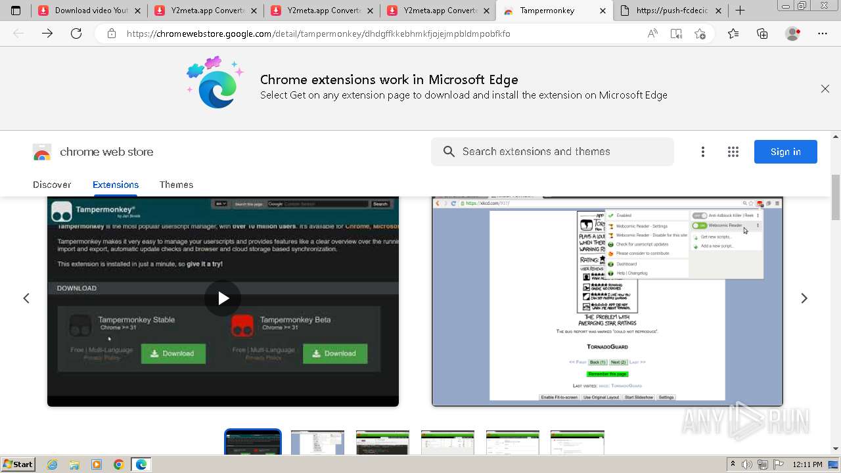Close the Download video YouTube tab

click(x=138, y=11)
